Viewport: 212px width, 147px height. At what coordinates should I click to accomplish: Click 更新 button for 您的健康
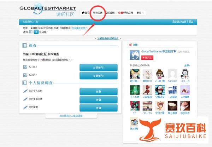tap(99, 108)
